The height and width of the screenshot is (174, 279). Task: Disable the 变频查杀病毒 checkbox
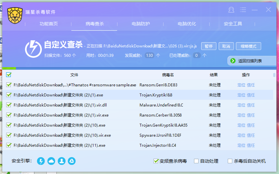156,161
